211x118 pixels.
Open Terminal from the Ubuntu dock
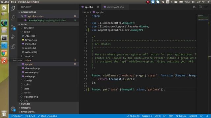click(x=4, y=38)
